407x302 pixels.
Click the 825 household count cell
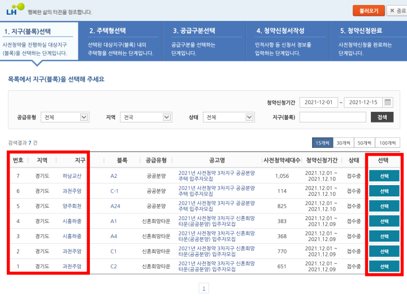282,206
